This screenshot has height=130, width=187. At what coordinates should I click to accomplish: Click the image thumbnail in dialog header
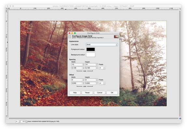pos(116,37)
